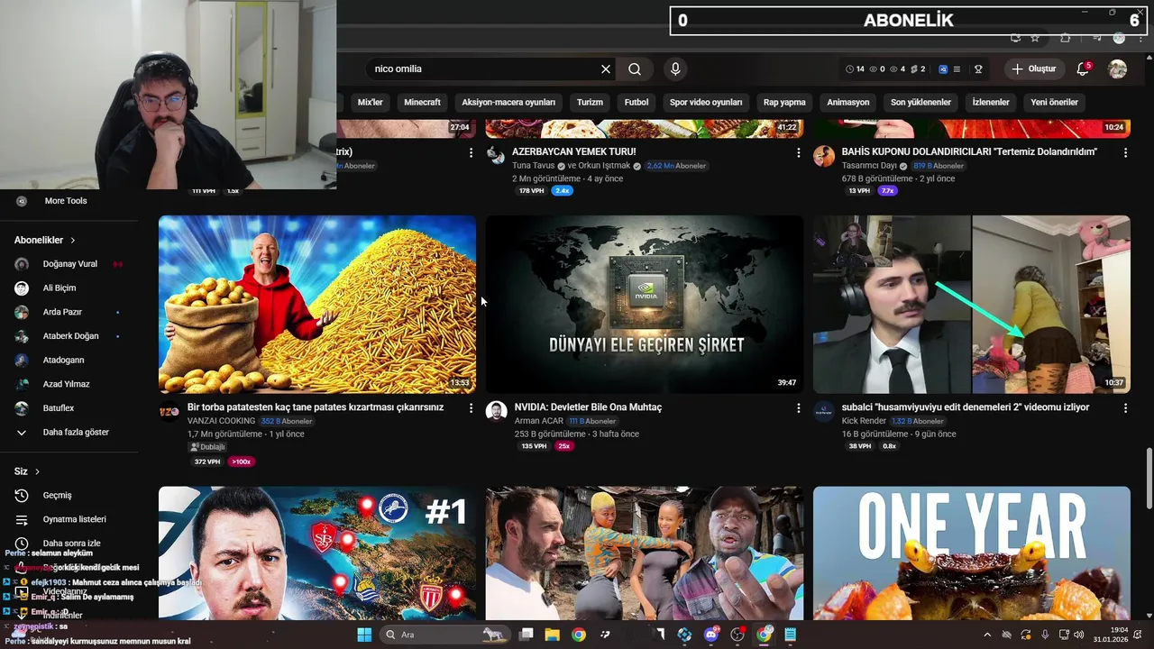1154x649 pixels.
Task: Click the magnifier search button
Action: (x=635, y=69)
